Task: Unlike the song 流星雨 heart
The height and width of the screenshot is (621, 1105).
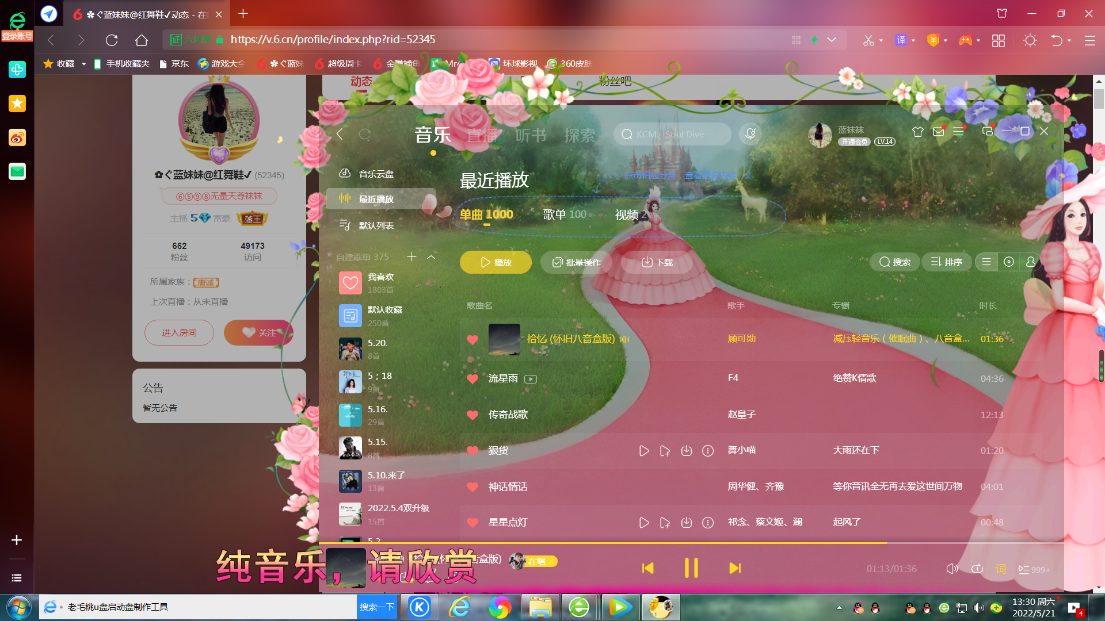Action: pos(473,379)
